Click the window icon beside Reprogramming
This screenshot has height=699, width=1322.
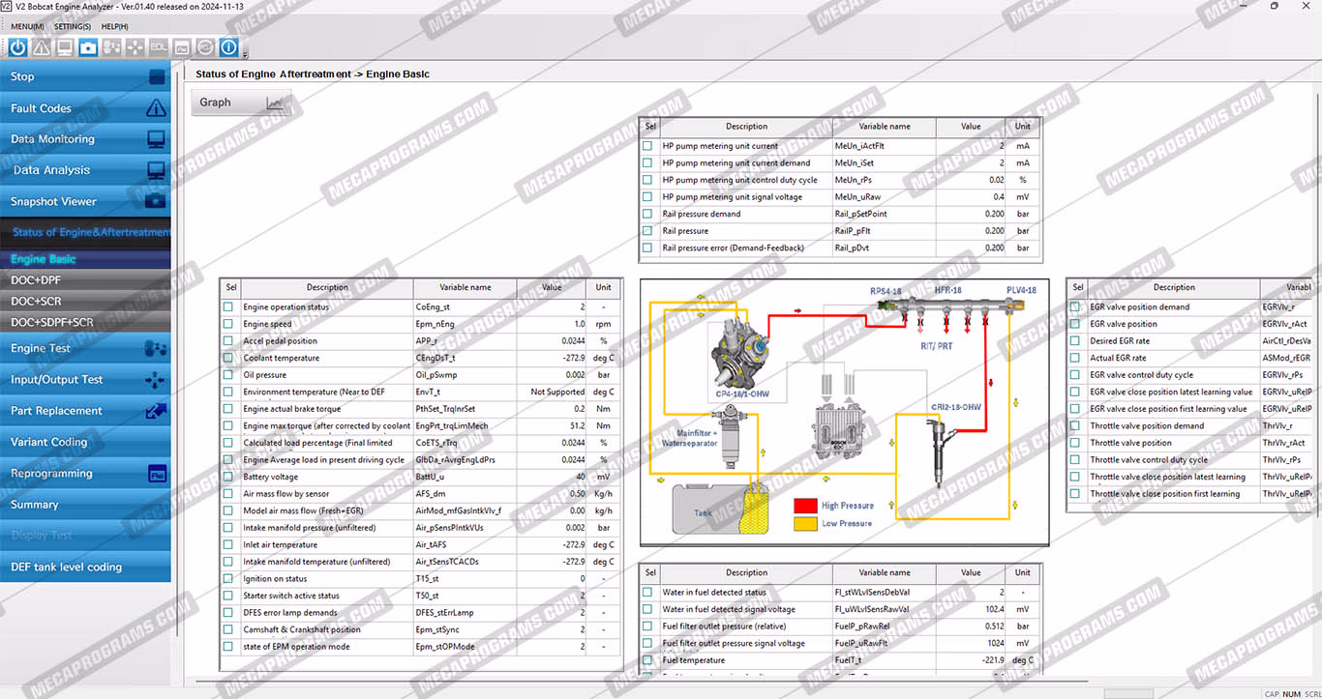coord(156,474)
